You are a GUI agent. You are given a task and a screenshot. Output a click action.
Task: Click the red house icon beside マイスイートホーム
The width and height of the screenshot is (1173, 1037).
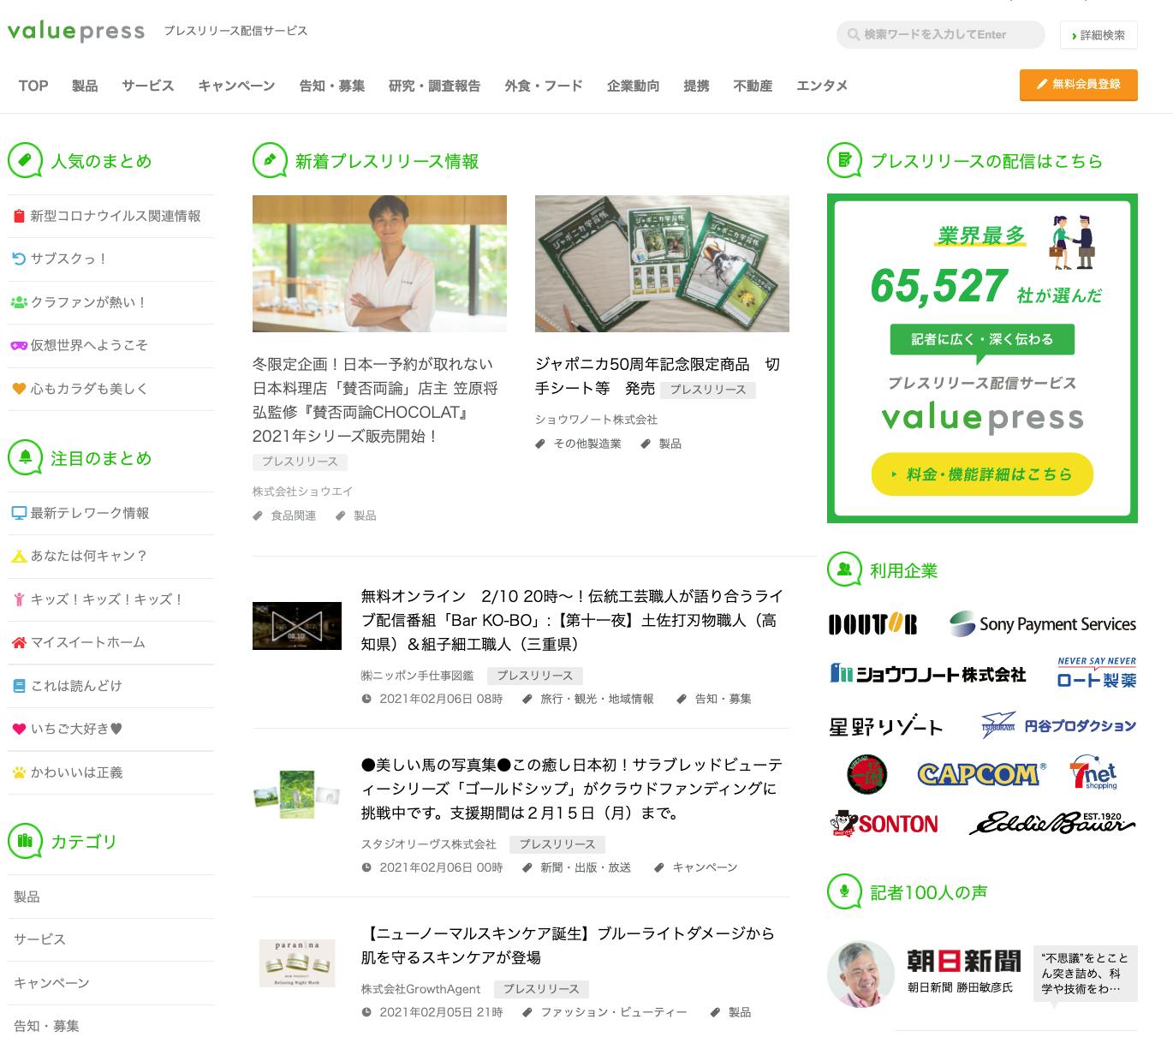pyautogui.click(x=18, y=642)
